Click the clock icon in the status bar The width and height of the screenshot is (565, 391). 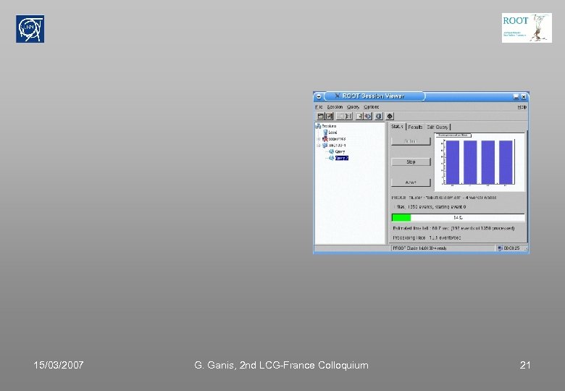tap(500, 248)
